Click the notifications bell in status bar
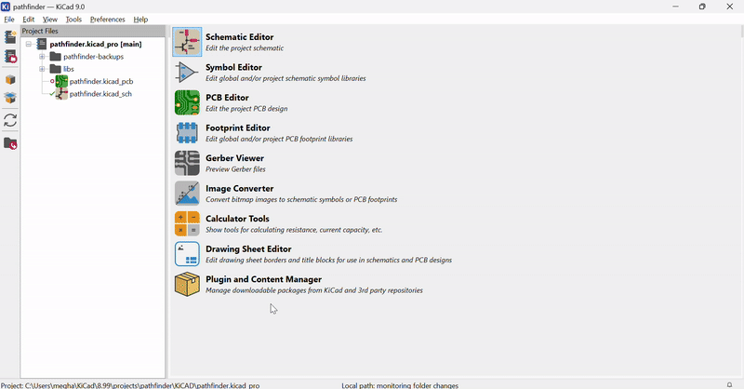Image resolution: width=744 pixels, height=389 pixels. 729,384
